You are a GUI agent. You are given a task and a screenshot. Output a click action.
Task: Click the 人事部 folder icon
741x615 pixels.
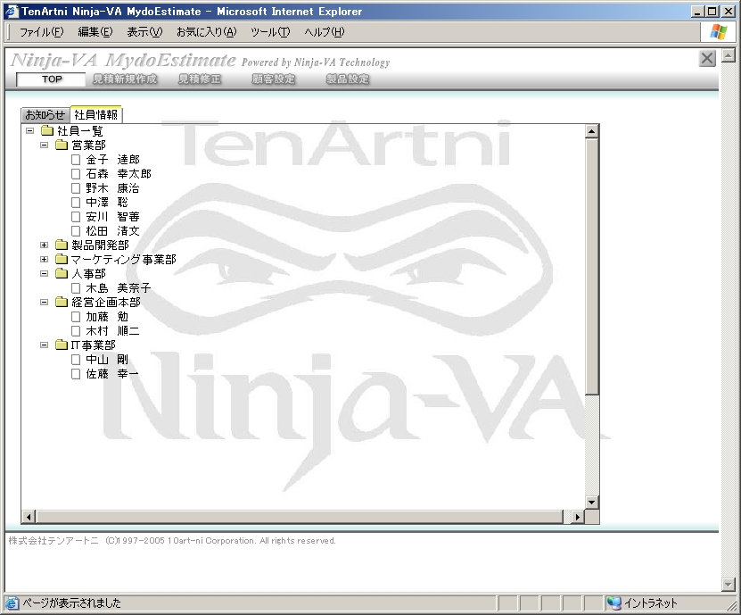[62, 273]
